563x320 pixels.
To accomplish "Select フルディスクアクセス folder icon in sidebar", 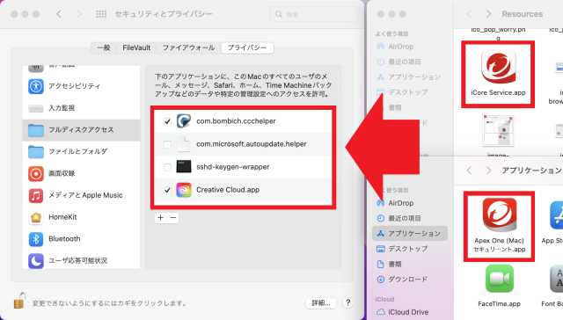I will (x=35, y=130).
